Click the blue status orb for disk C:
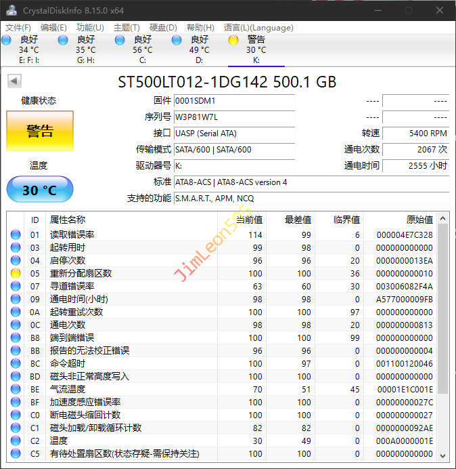 [120, 40]
